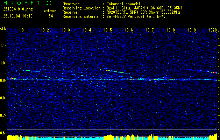Click the 0.6 kHz axis label
Image resolution: width=220 pixels, height=140 pixels.
click(x=3, y=133)
